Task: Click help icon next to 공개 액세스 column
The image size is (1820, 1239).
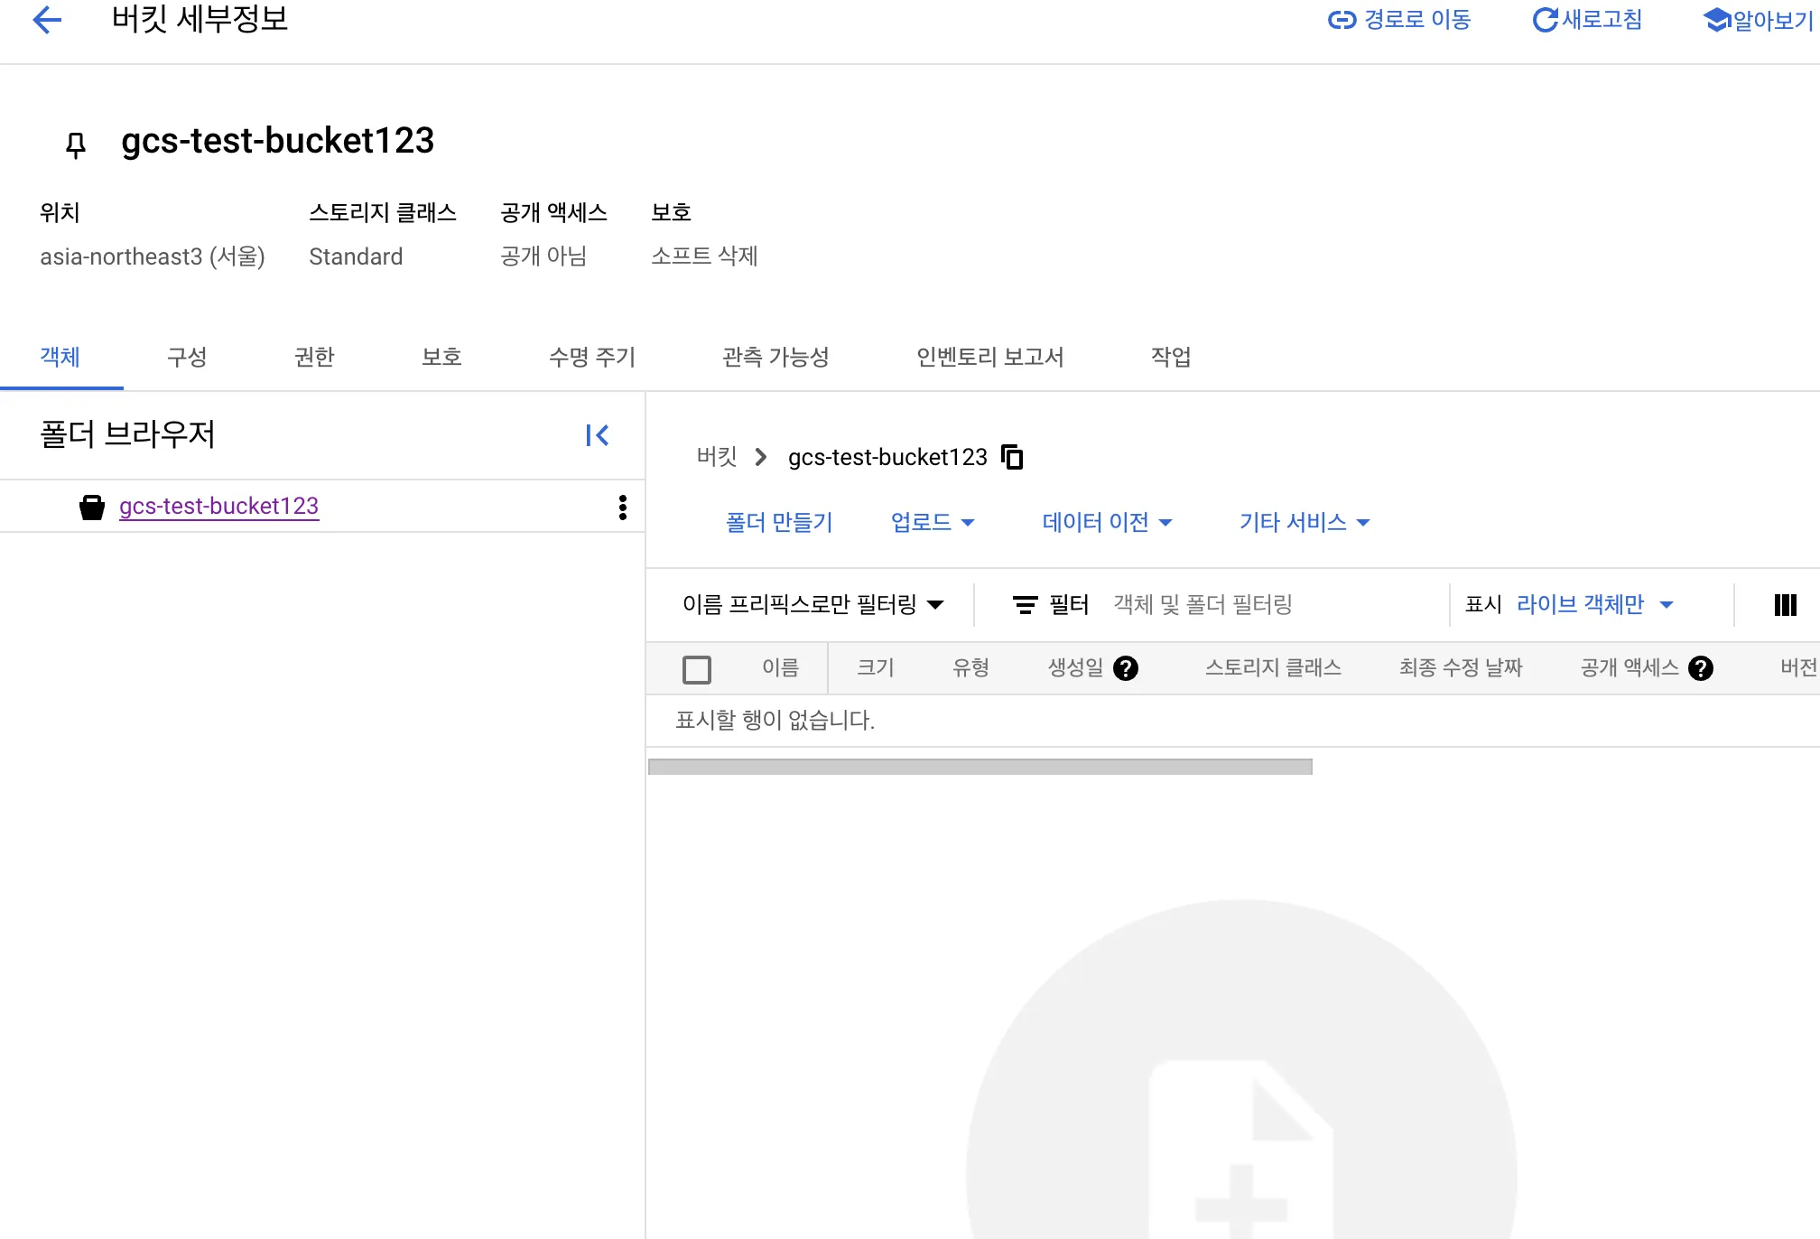Action: pyautogui.click(x=1700, y=668)
